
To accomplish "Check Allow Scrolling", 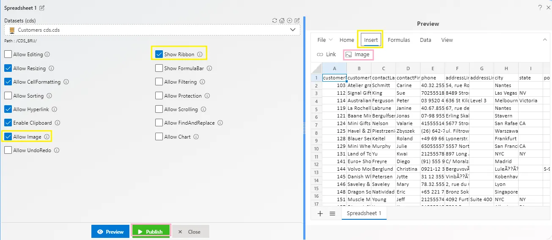I will [x=159, y=109].
